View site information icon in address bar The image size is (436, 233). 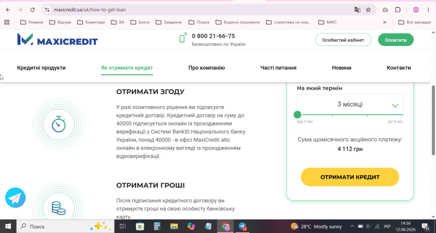(47, 10)
